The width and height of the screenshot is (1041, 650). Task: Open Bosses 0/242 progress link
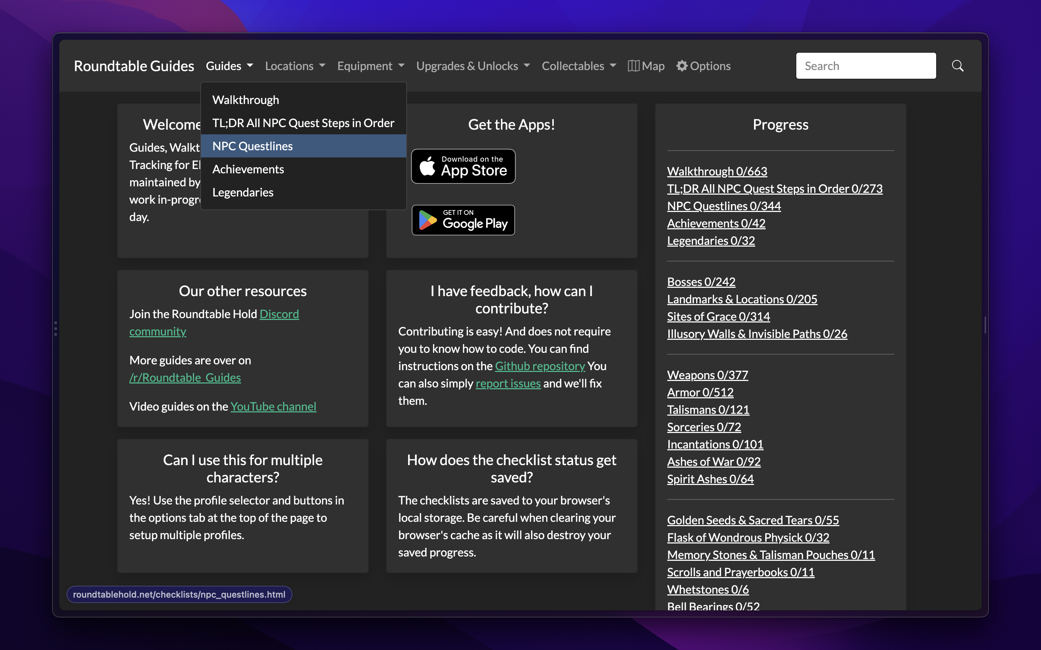click(x=701, y=282)
